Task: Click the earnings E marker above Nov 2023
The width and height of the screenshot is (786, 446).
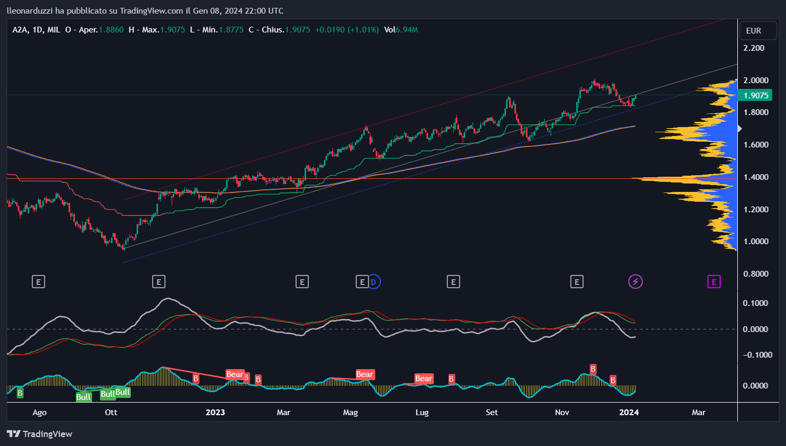Action: [577, 282]
